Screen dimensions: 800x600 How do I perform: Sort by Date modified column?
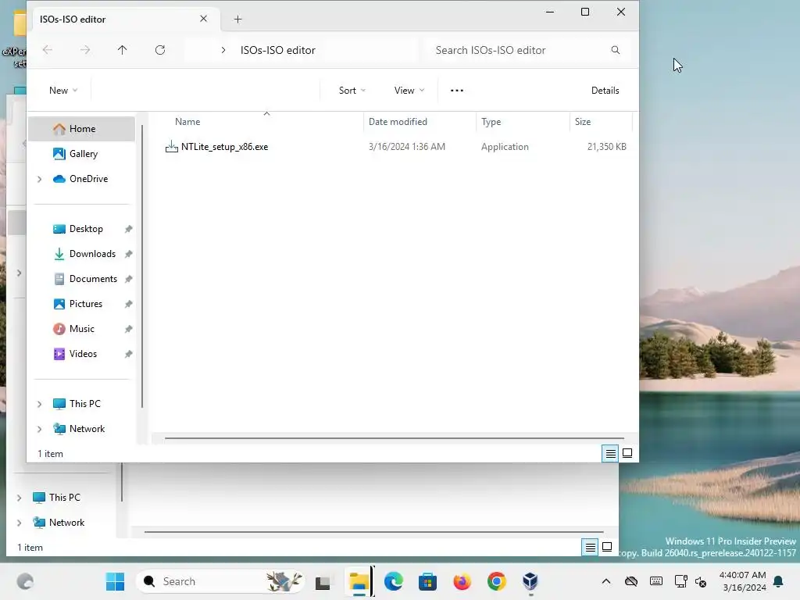click(398, 121)
